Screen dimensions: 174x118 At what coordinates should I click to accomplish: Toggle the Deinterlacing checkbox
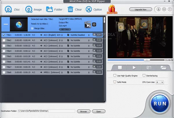144,76
